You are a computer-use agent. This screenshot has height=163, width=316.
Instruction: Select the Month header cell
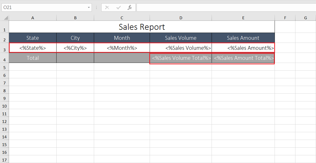tap(122, 38)
